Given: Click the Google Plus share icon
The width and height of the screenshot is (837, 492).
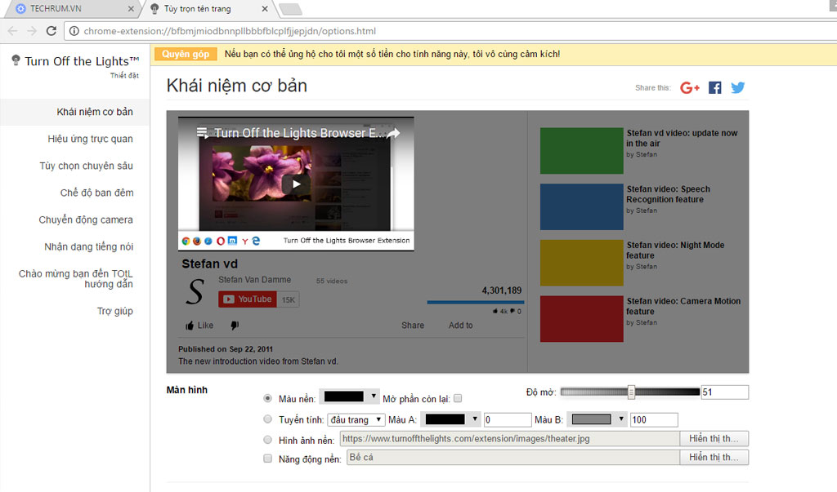Looking at the screenshot, I should click(690, 87).
